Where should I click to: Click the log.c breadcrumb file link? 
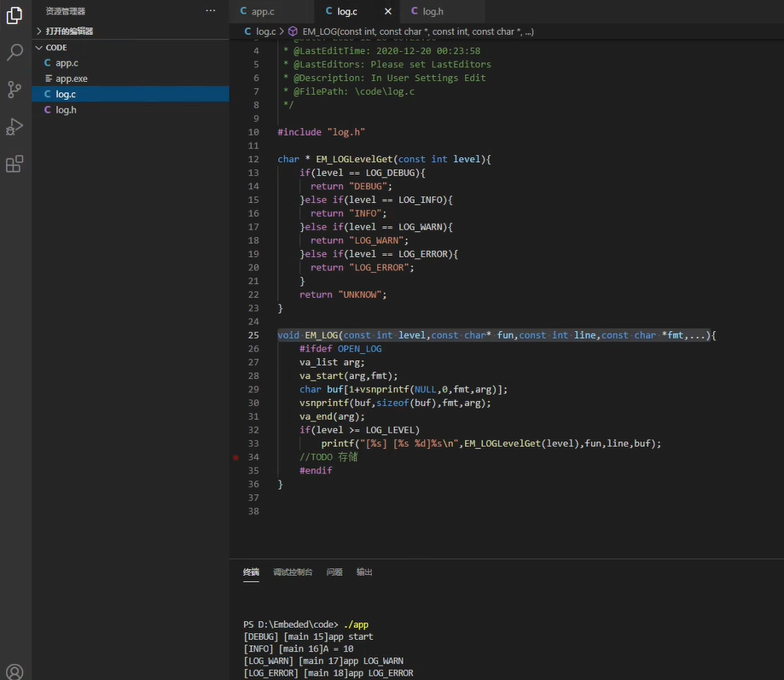[x=265, y=32]
